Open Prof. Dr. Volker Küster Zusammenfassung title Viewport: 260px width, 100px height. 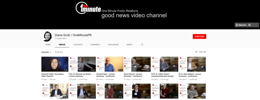click(163, 75)
